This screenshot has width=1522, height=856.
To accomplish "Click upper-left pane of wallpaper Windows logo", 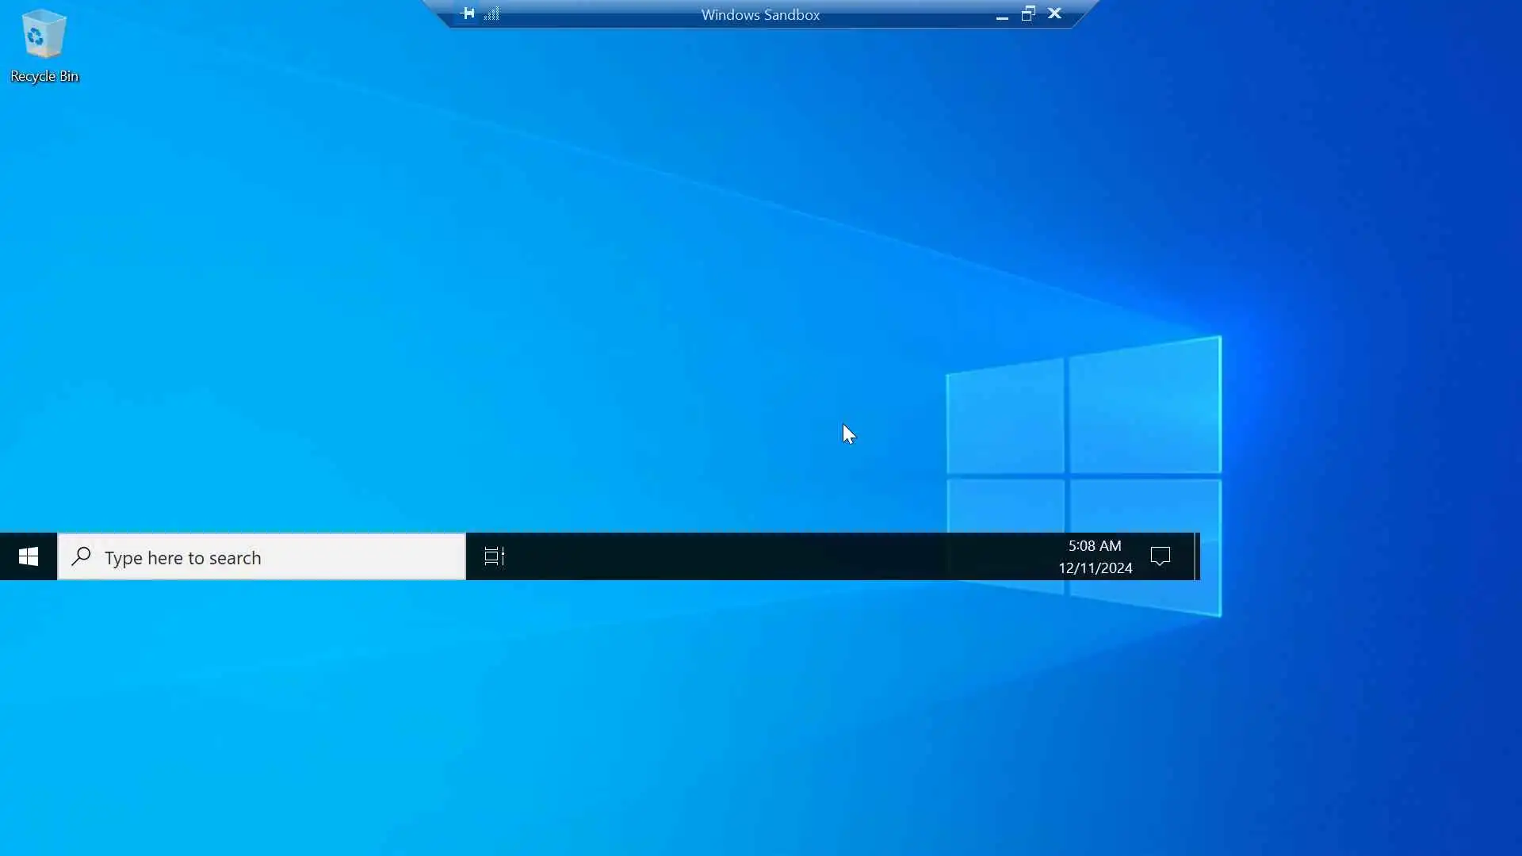I will pyautogui.click(x=1005, y=416).
